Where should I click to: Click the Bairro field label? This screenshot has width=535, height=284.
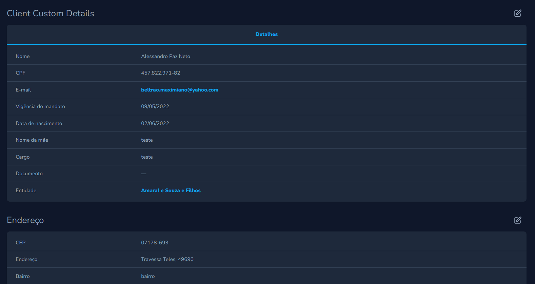23,276
